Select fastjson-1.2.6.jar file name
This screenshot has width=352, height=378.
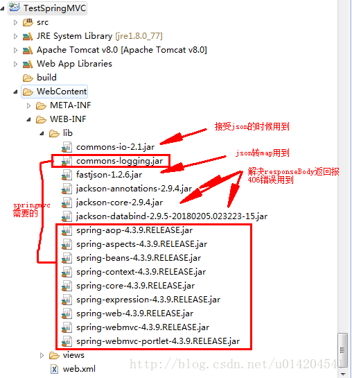click(109, 175)
